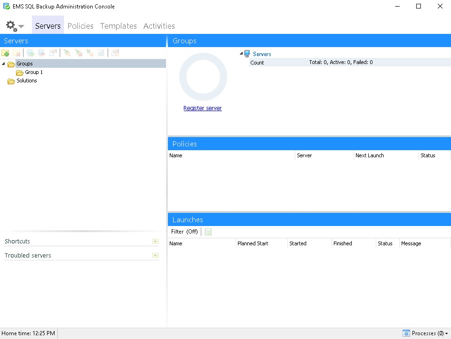This screenshot has width=451, height=339.
Task: Collapse the Groups tree node
Action: (3, 64)
